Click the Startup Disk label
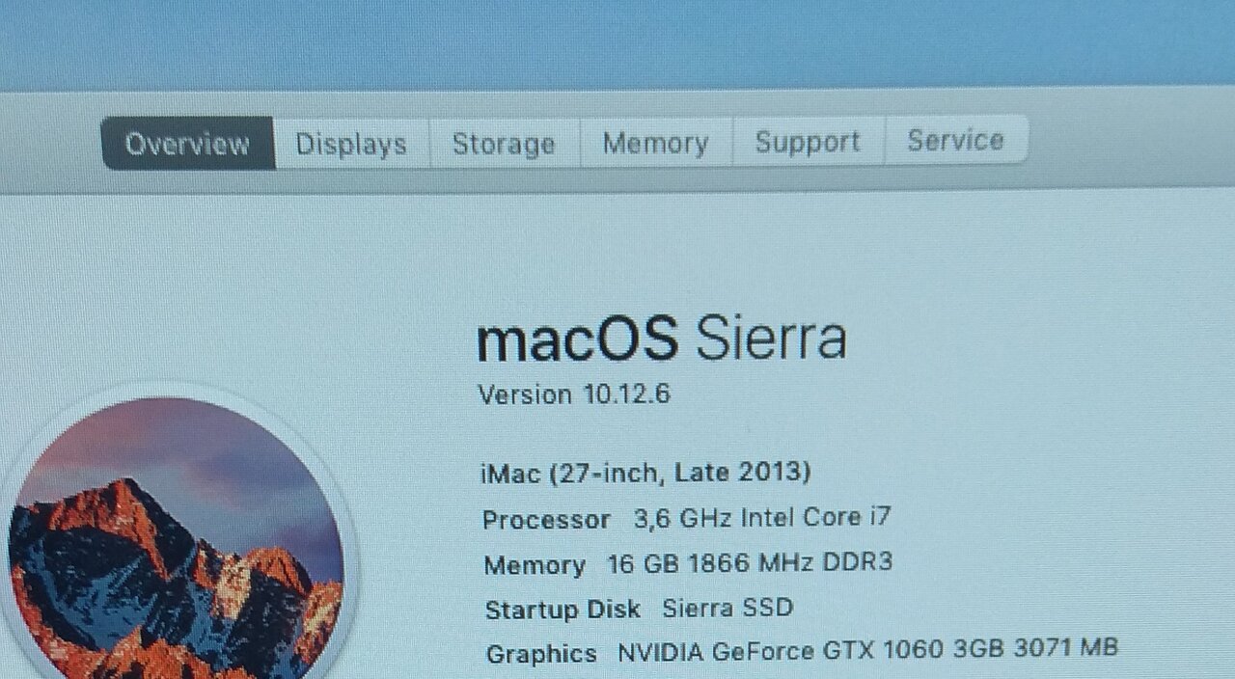 coord(563,610)
